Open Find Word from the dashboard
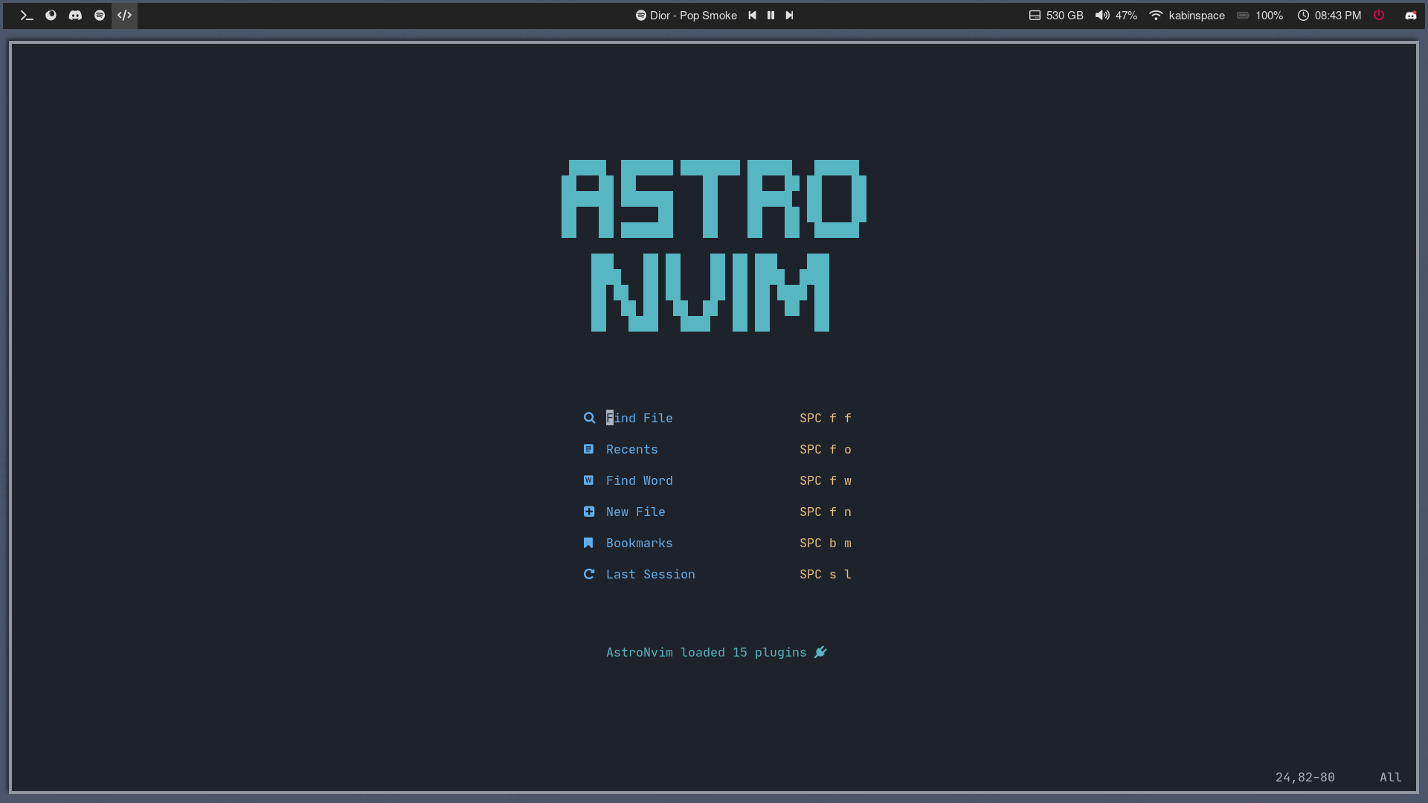The height and width of the screenshot is (803, 1428). [639, 480]
